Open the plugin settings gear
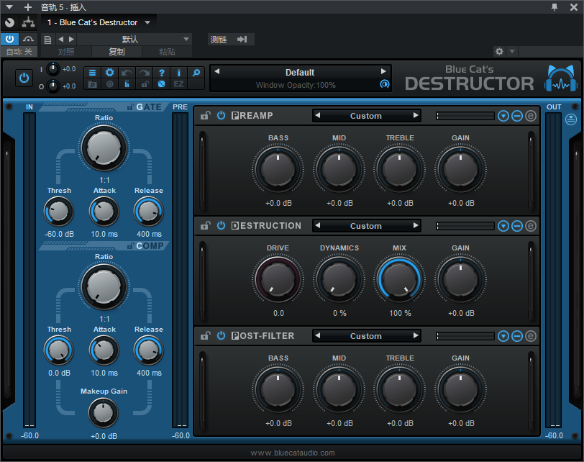 coord(109,73)
